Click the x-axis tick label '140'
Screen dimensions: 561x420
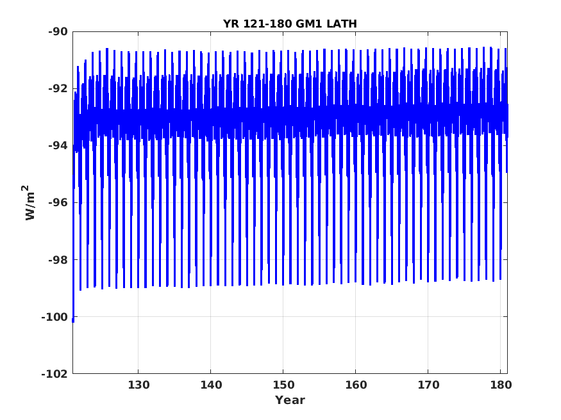click(211, 385)
